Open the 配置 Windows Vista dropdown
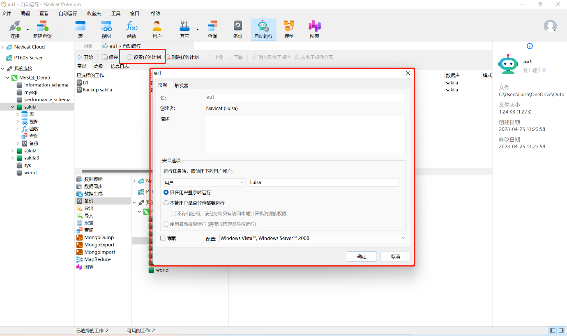The width and height of the screenshot is (567, 336). pyautogui.click(x=313, y=238)
